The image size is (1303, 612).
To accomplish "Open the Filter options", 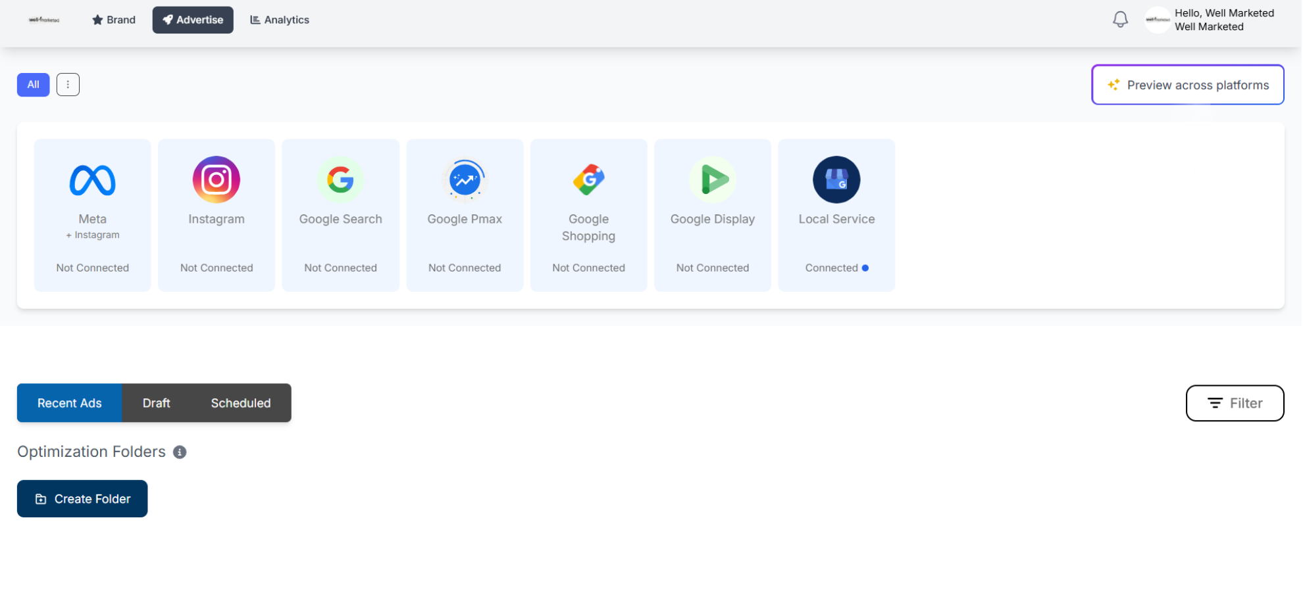I will click(x=1235, y=403).
